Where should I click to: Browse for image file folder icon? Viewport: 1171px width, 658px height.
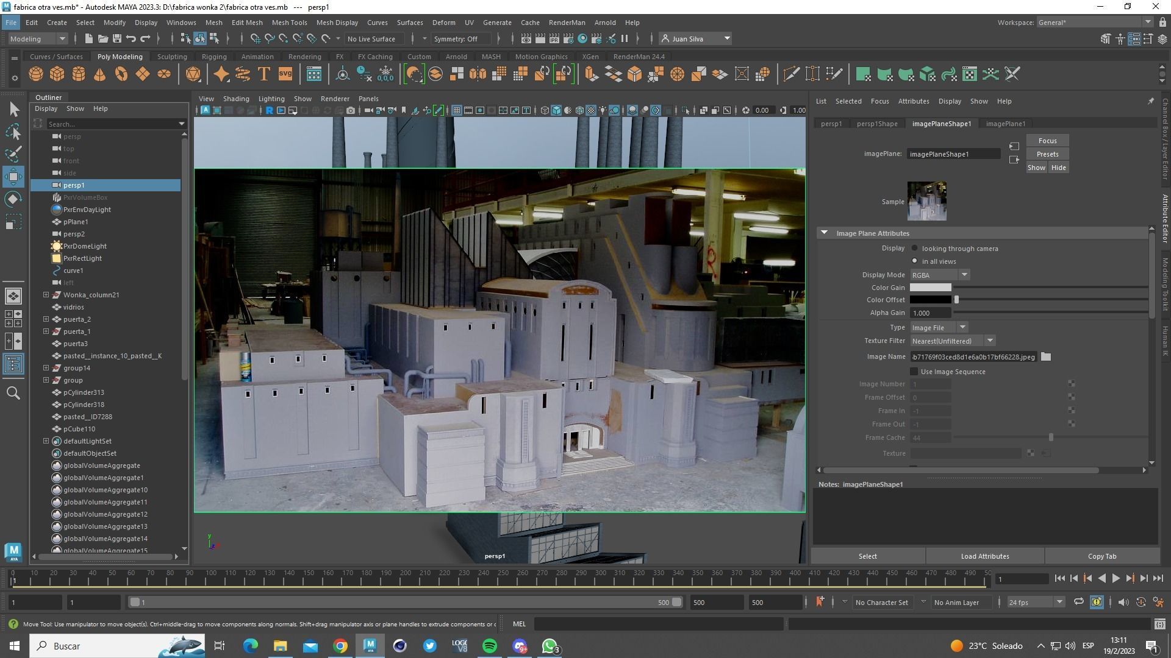(1046, 357)
